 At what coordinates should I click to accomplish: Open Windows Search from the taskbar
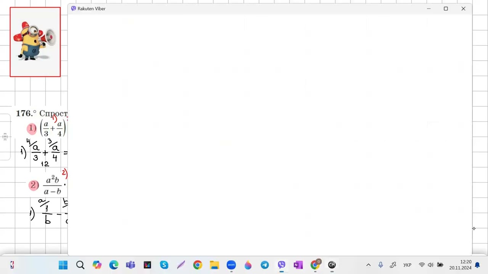[80, 265]
